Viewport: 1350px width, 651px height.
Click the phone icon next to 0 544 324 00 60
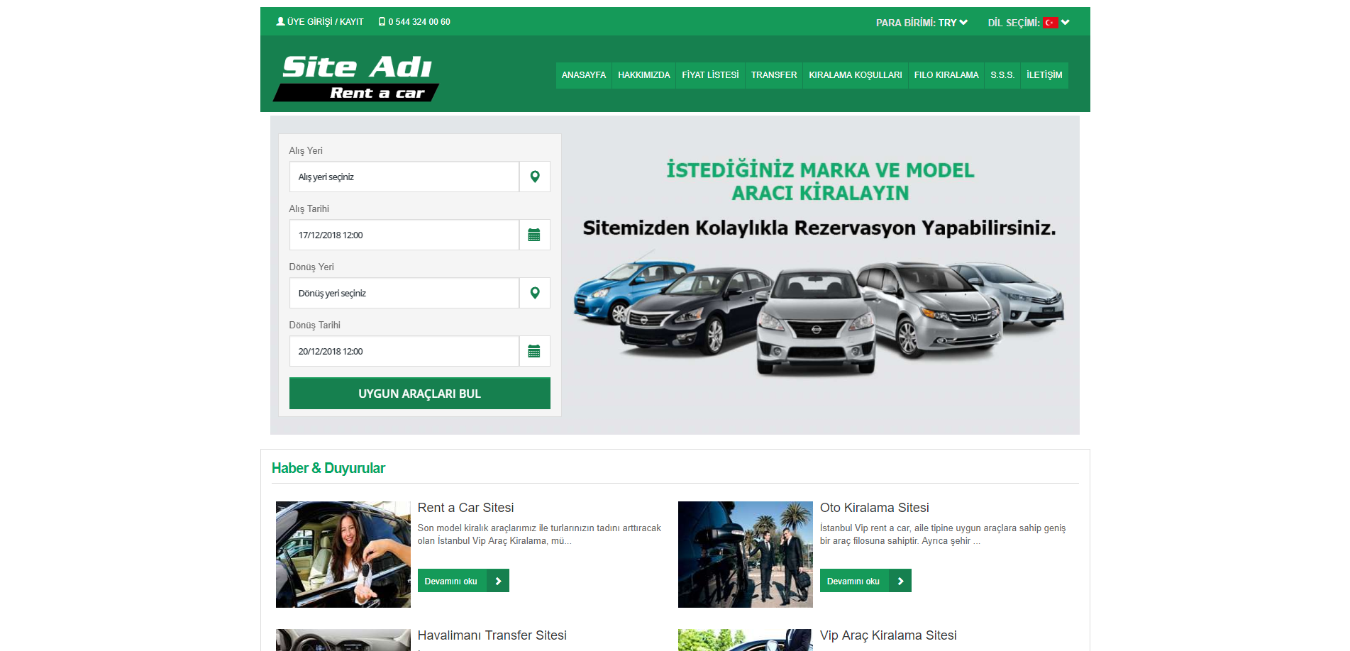tap(382, 21)
